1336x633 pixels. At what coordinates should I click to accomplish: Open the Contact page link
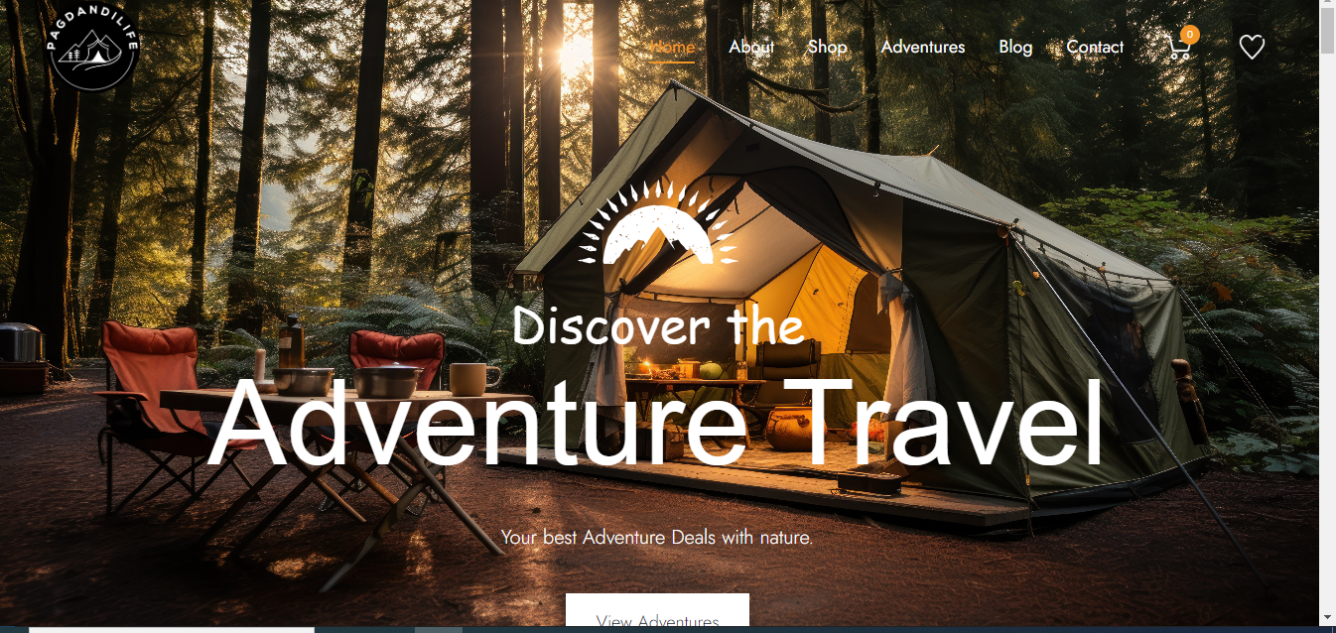pyautogui.click(x=1095, y=47)
